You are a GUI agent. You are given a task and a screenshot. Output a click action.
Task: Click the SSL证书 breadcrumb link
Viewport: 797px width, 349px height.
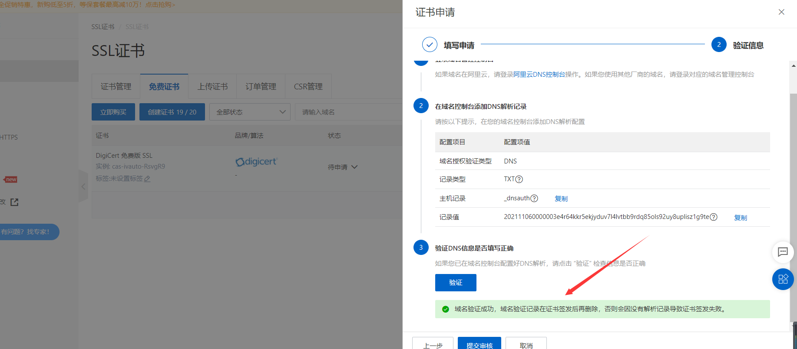click(x=103, y=27)
